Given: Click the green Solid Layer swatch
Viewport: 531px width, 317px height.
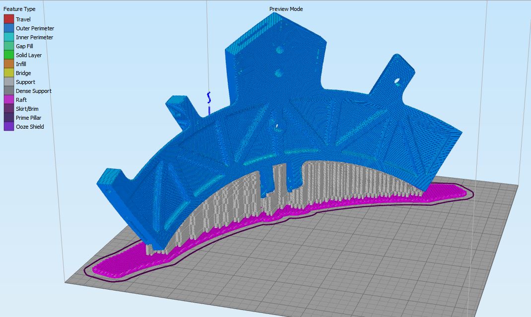Looking at the screenshot, I should [x=8, y=55].
